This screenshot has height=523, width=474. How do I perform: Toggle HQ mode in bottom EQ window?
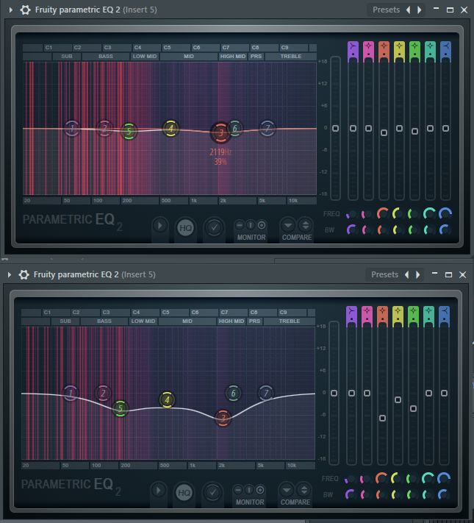pyautogui.click(x=184, y=493)
